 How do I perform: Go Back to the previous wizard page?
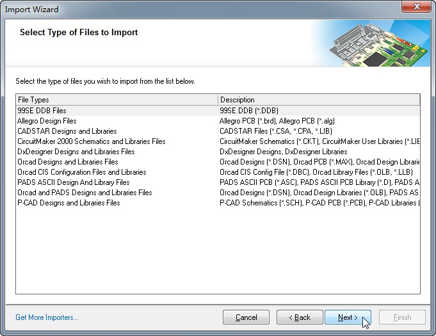[x=300, y=317]
